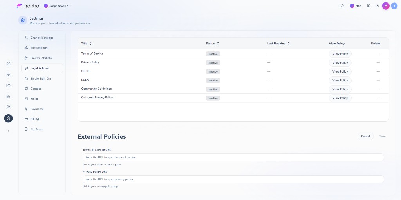Open the storefront layout icon in left rail
This screenshot has width=401, height=200.
pos(9,75)
